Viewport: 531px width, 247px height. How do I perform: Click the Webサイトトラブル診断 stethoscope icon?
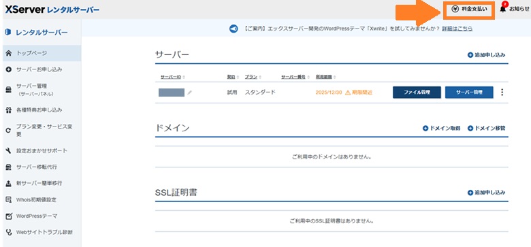(x=9, y=233)
